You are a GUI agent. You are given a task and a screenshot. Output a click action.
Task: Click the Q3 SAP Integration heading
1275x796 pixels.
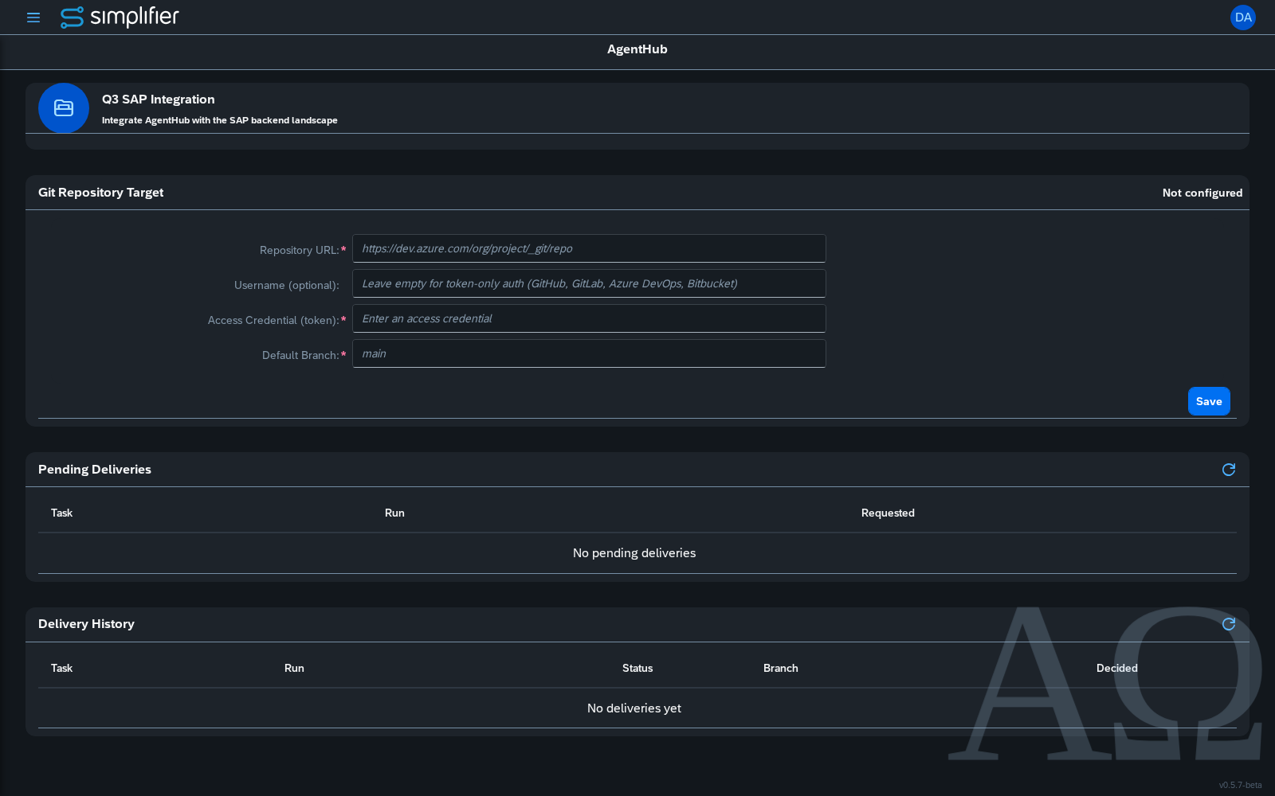click(158, 99)
